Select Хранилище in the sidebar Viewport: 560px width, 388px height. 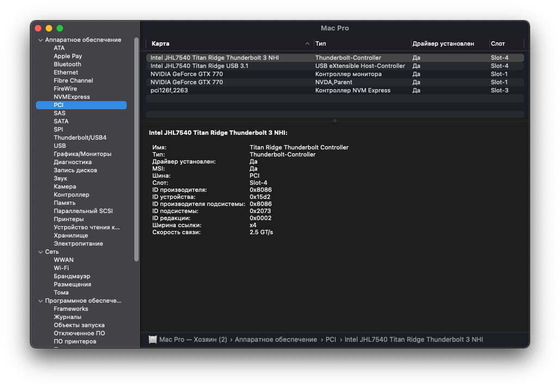71,236
